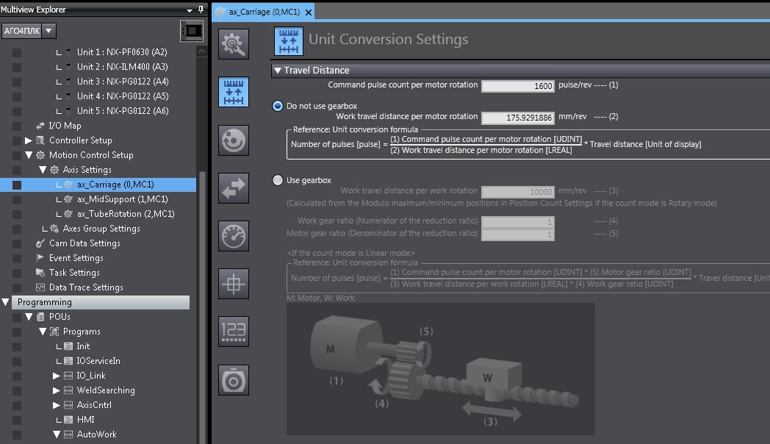Select Unit 4 : NX-PG0122 (A5)
The height and width of the screenshot is (444, 770).
[x=123, y=96]
